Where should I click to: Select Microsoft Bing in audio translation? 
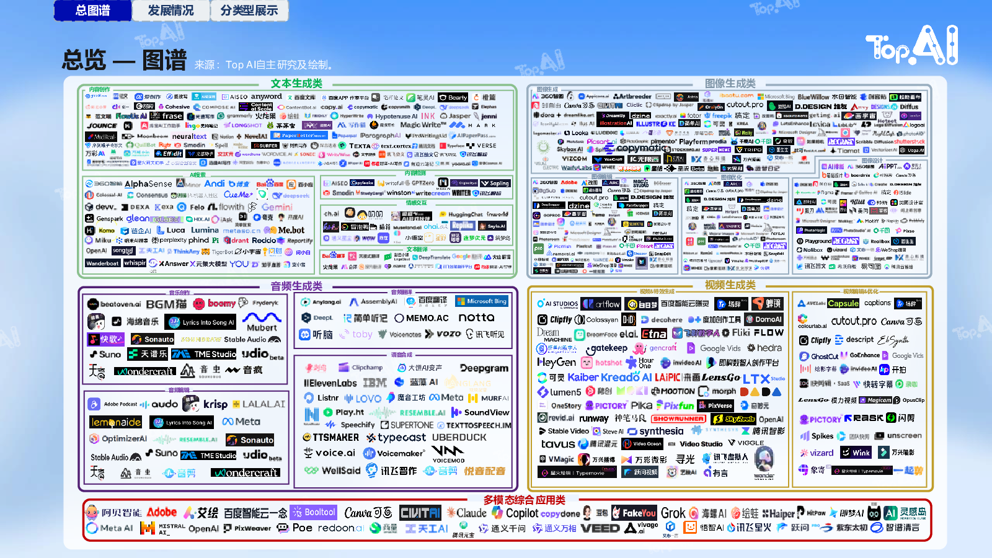click(x=482, y=301)
